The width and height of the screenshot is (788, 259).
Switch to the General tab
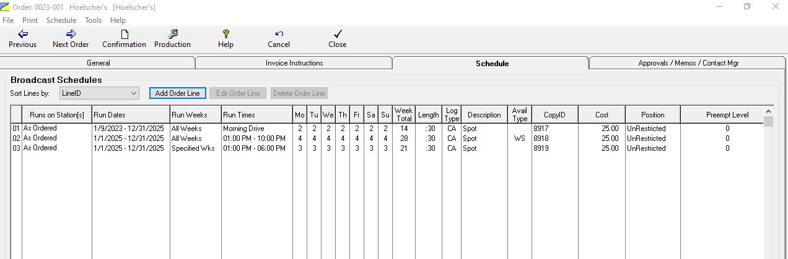click(x=98, y=63)
